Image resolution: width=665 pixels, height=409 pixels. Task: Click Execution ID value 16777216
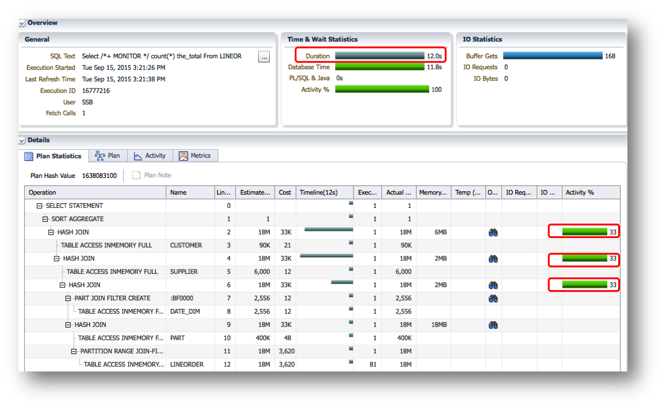(96, 91)
